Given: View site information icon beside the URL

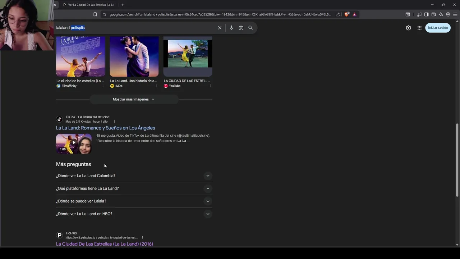Looking at the screenshot, I should click(104, 14).
